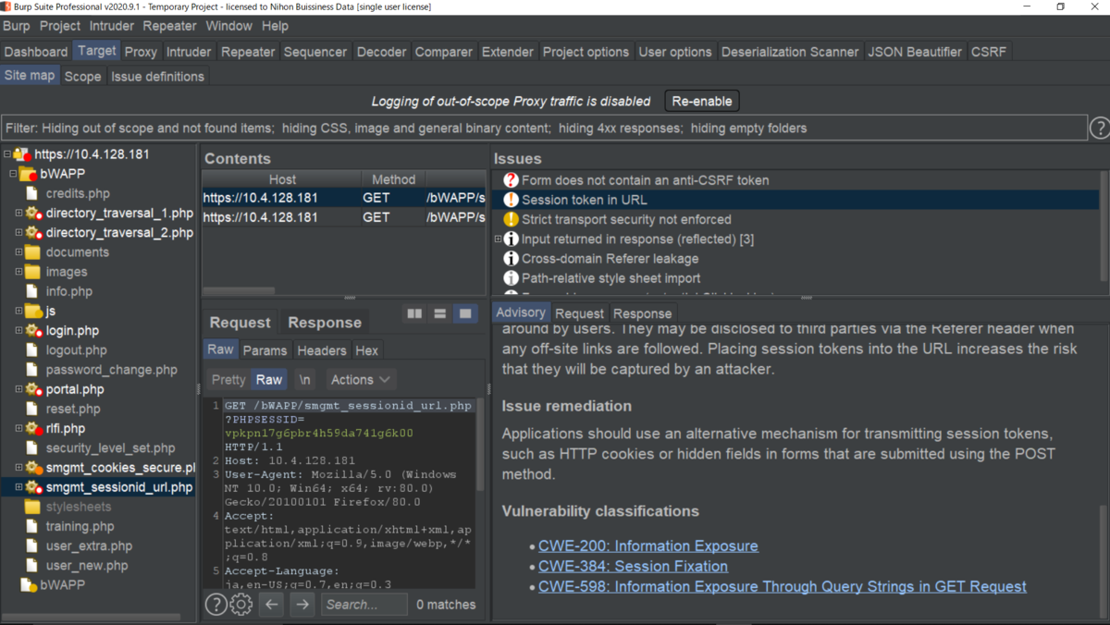
Task: Open the Project menu
Action: point(60,26)
